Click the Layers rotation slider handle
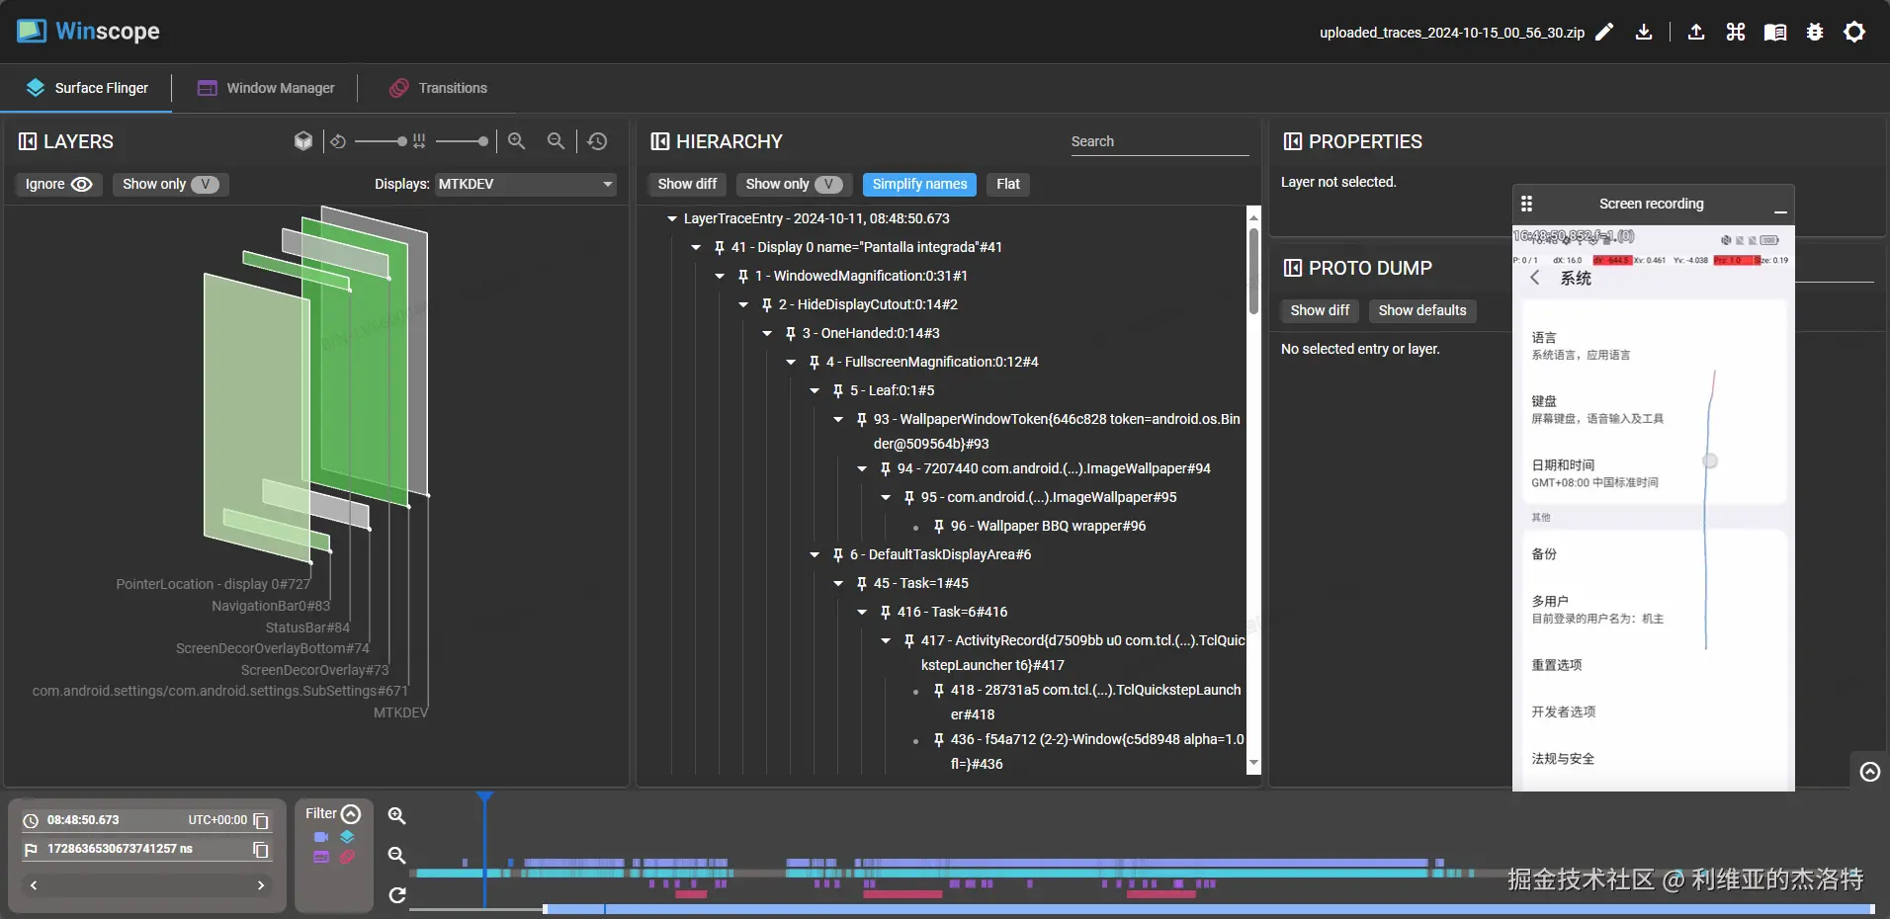The image size is (1890, 919). (x=401, y=141)
